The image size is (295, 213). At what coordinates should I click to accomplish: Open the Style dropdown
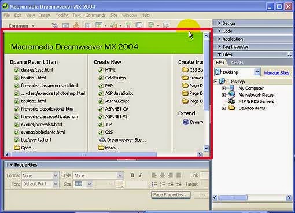pyautogui.click(x=120, y=175)
